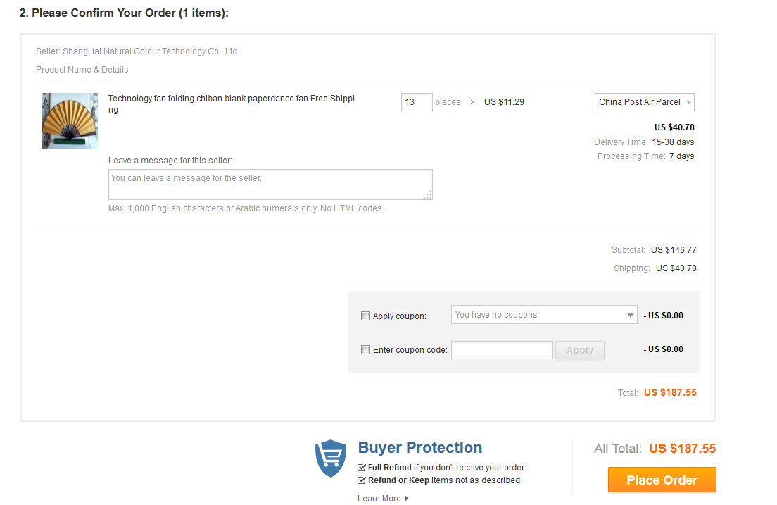
Task: Click seller name ShangHai Natural Colour Technology
Action: pos(150,51)
